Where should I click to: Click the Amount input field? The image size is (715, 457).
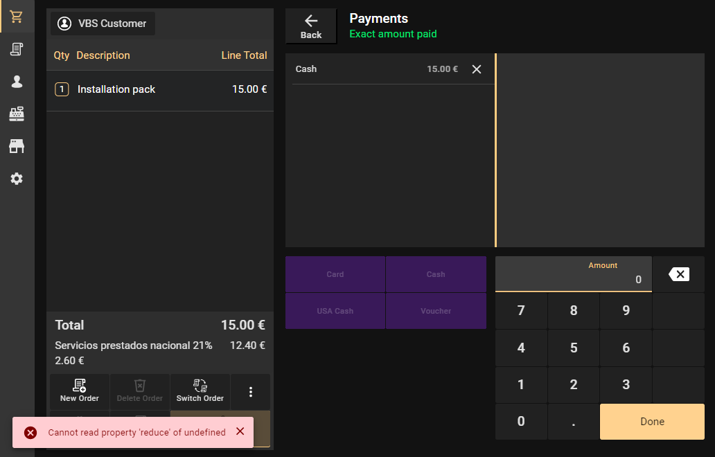[573, 274]
